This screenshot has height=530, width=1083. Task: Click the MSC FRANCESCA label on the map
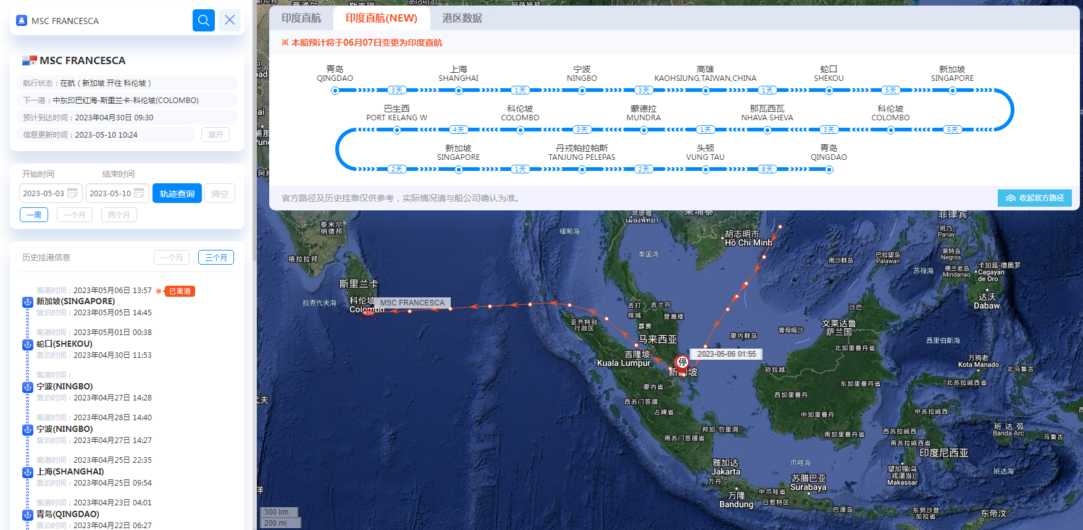pyautogui.click(x=412, y=303)
